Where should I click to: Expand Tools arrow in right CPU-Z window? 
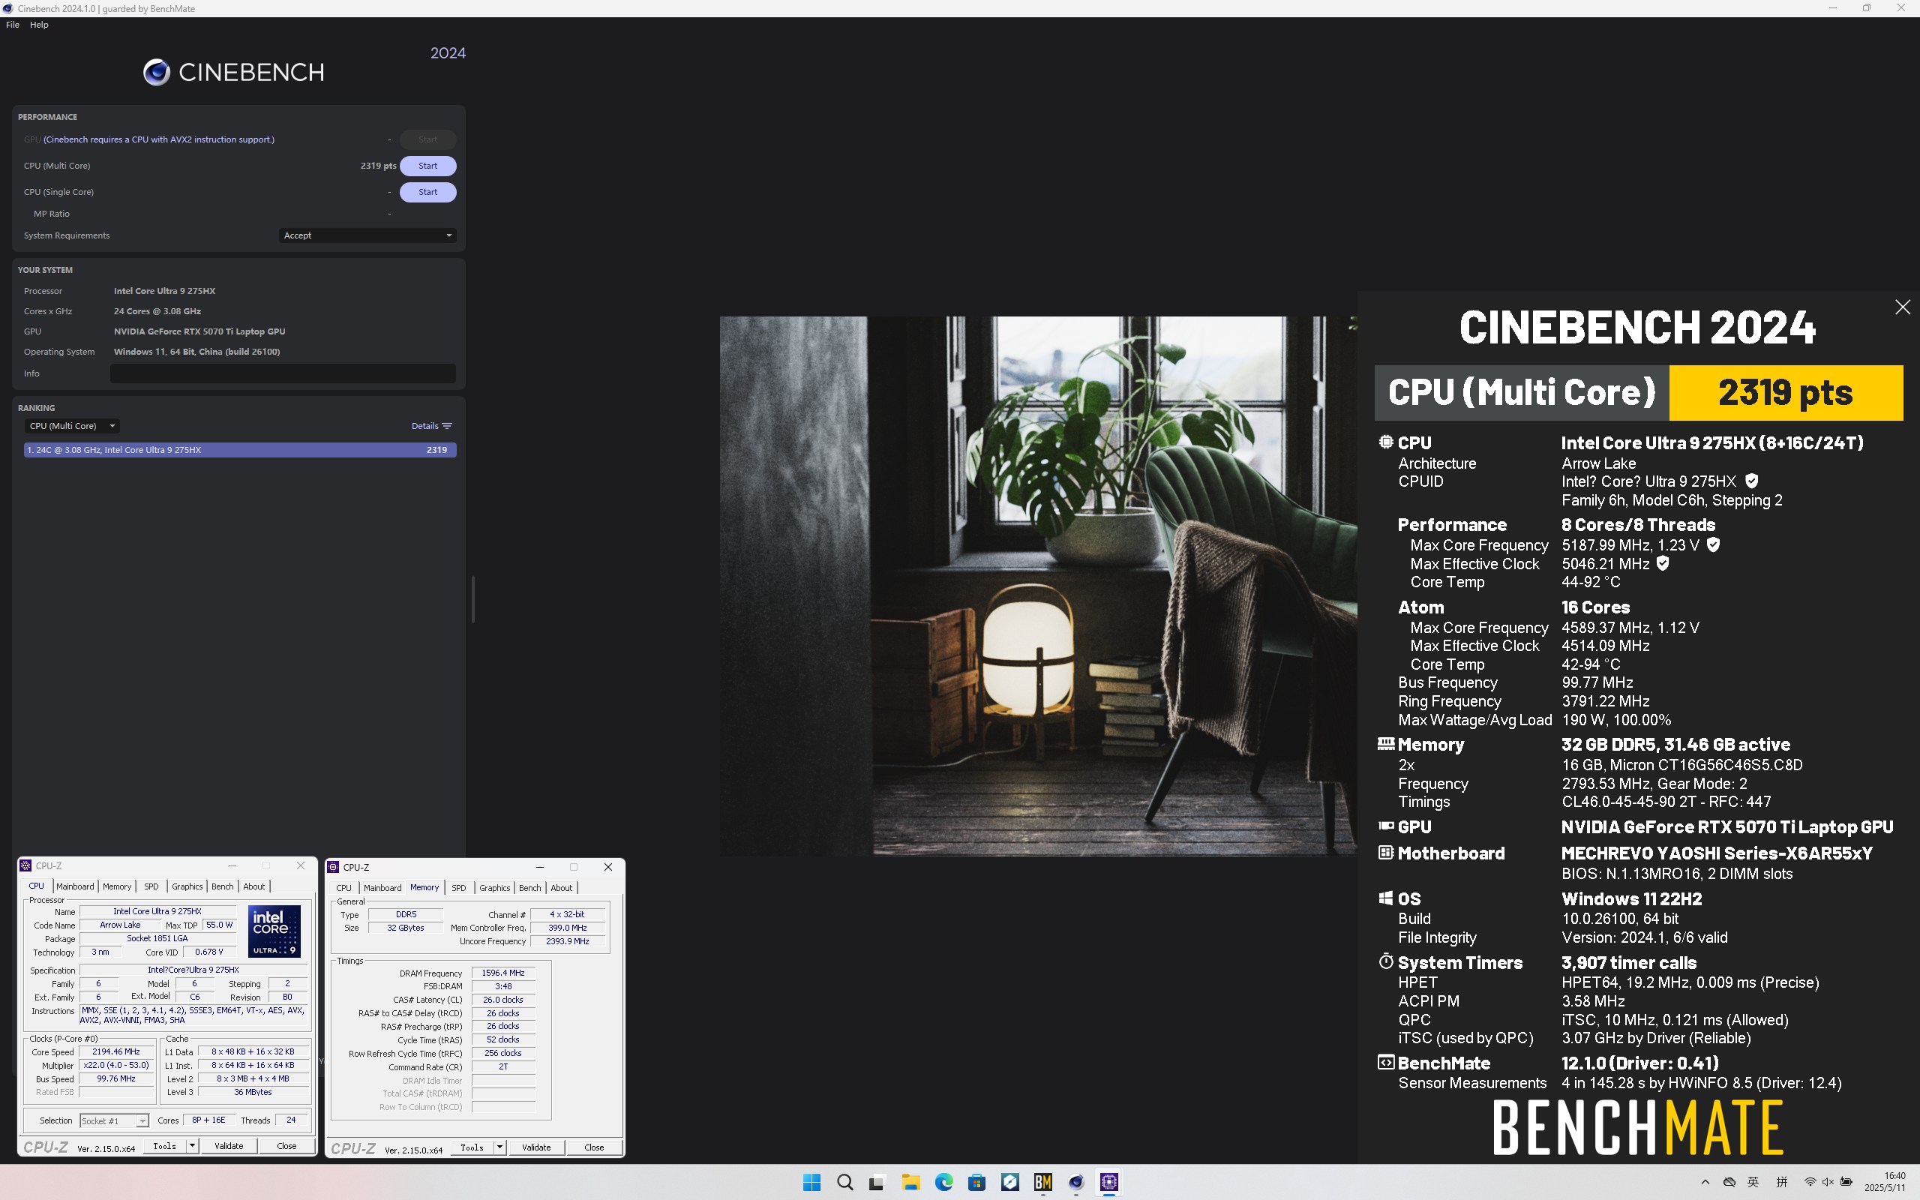point(499,1147)
